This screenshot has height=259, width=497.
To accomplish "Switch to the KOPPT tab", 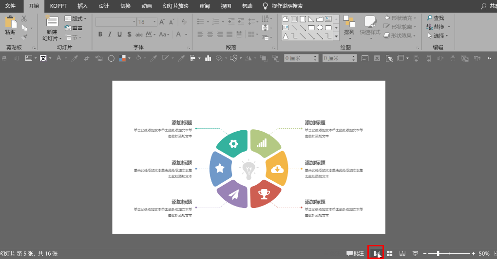I will tap(58, 6).
